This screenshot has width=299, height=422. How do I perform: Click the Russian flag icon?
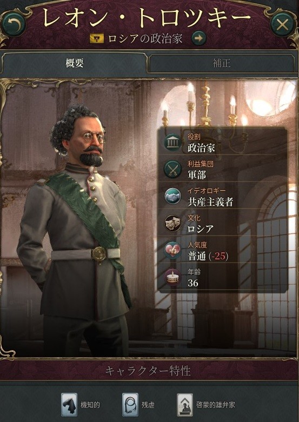coord(97,38)
